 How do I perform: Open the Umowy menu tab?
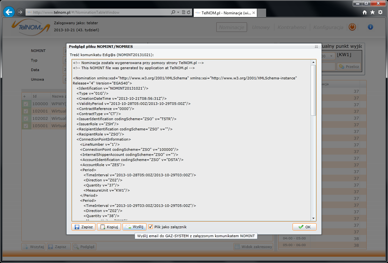(x=261, y=27)
